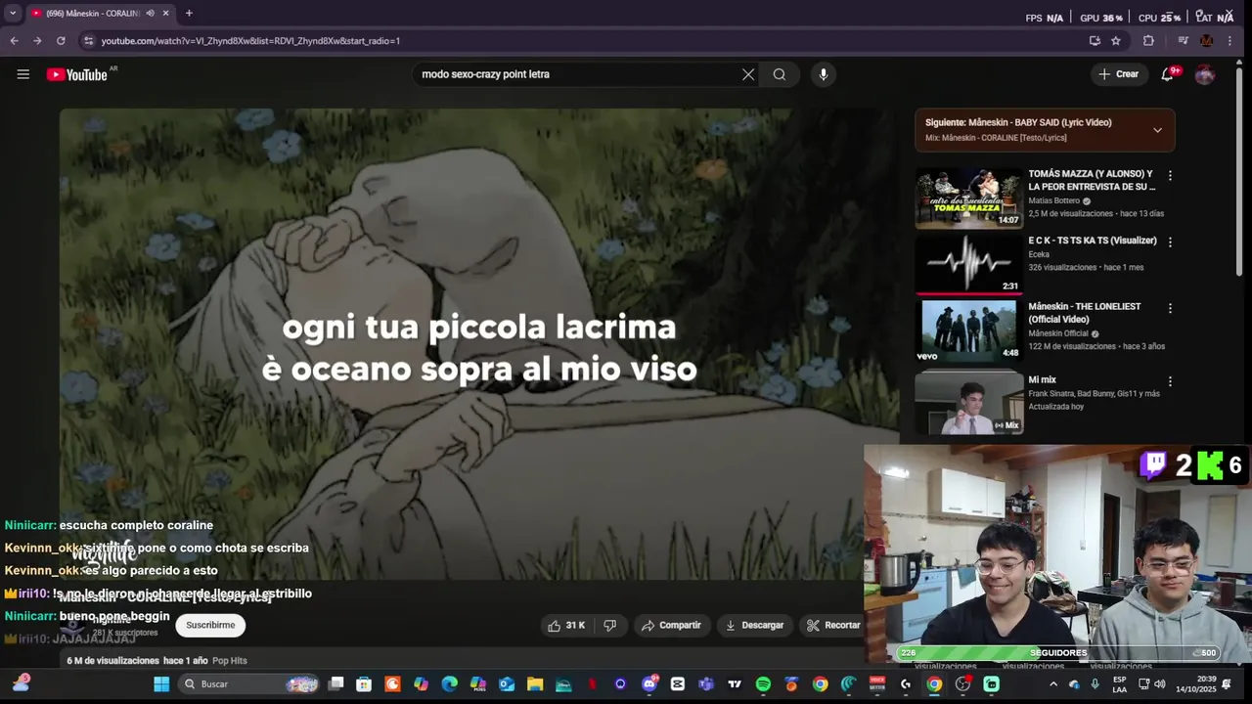Open File Explorer from taskbar
The image size is (1252, 704).
[535, 684]
